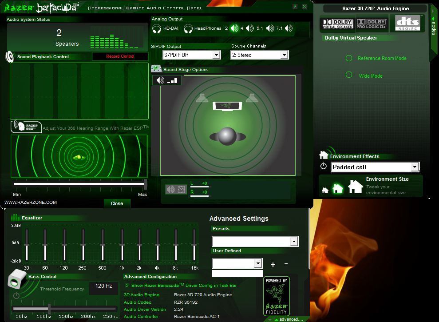
Task: Adjust 500 Hz equalizer slider
Action: [103, 245]
